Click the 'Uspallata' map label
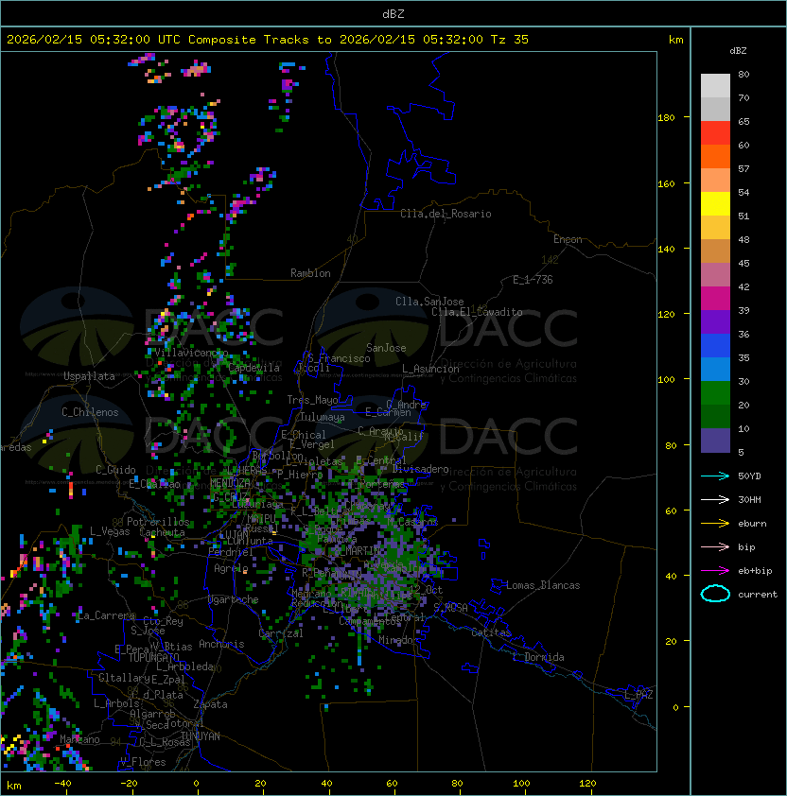Screen dimensions: 787x796 point(89,376)
